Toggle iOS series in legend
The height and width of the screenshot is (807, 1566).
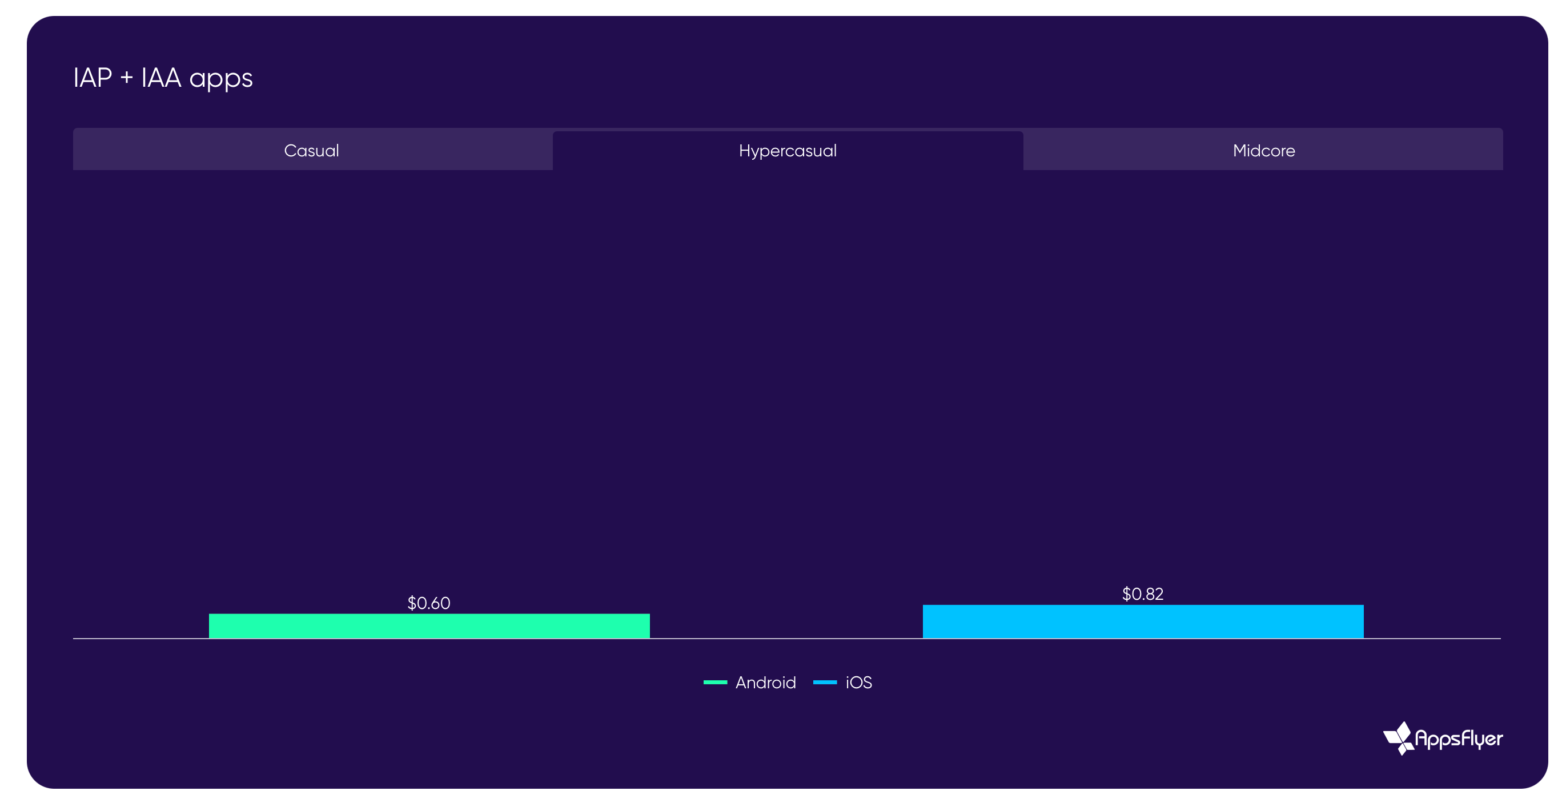click(x=843, y=683)
